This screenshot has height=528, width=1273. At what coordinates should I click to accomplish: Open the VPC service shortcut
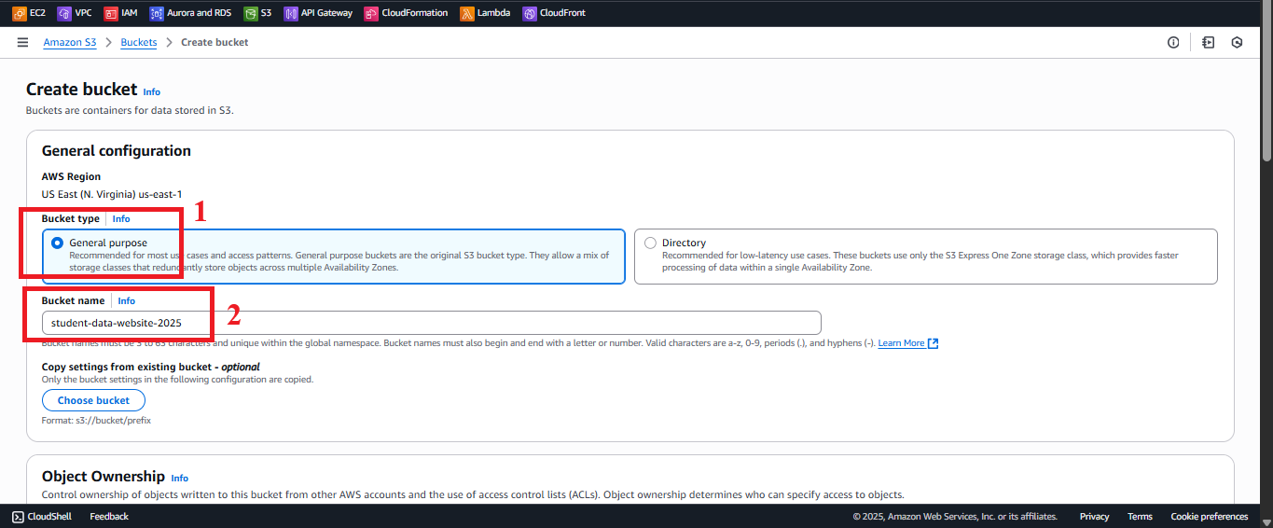[x=74, y=13]
